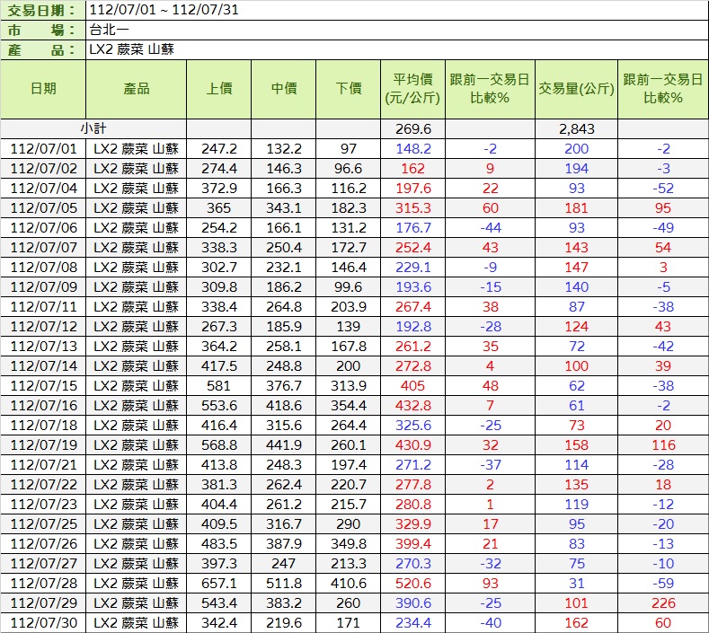
Task: Click the 上價 value 657.1
Action: tap(219, 583)
